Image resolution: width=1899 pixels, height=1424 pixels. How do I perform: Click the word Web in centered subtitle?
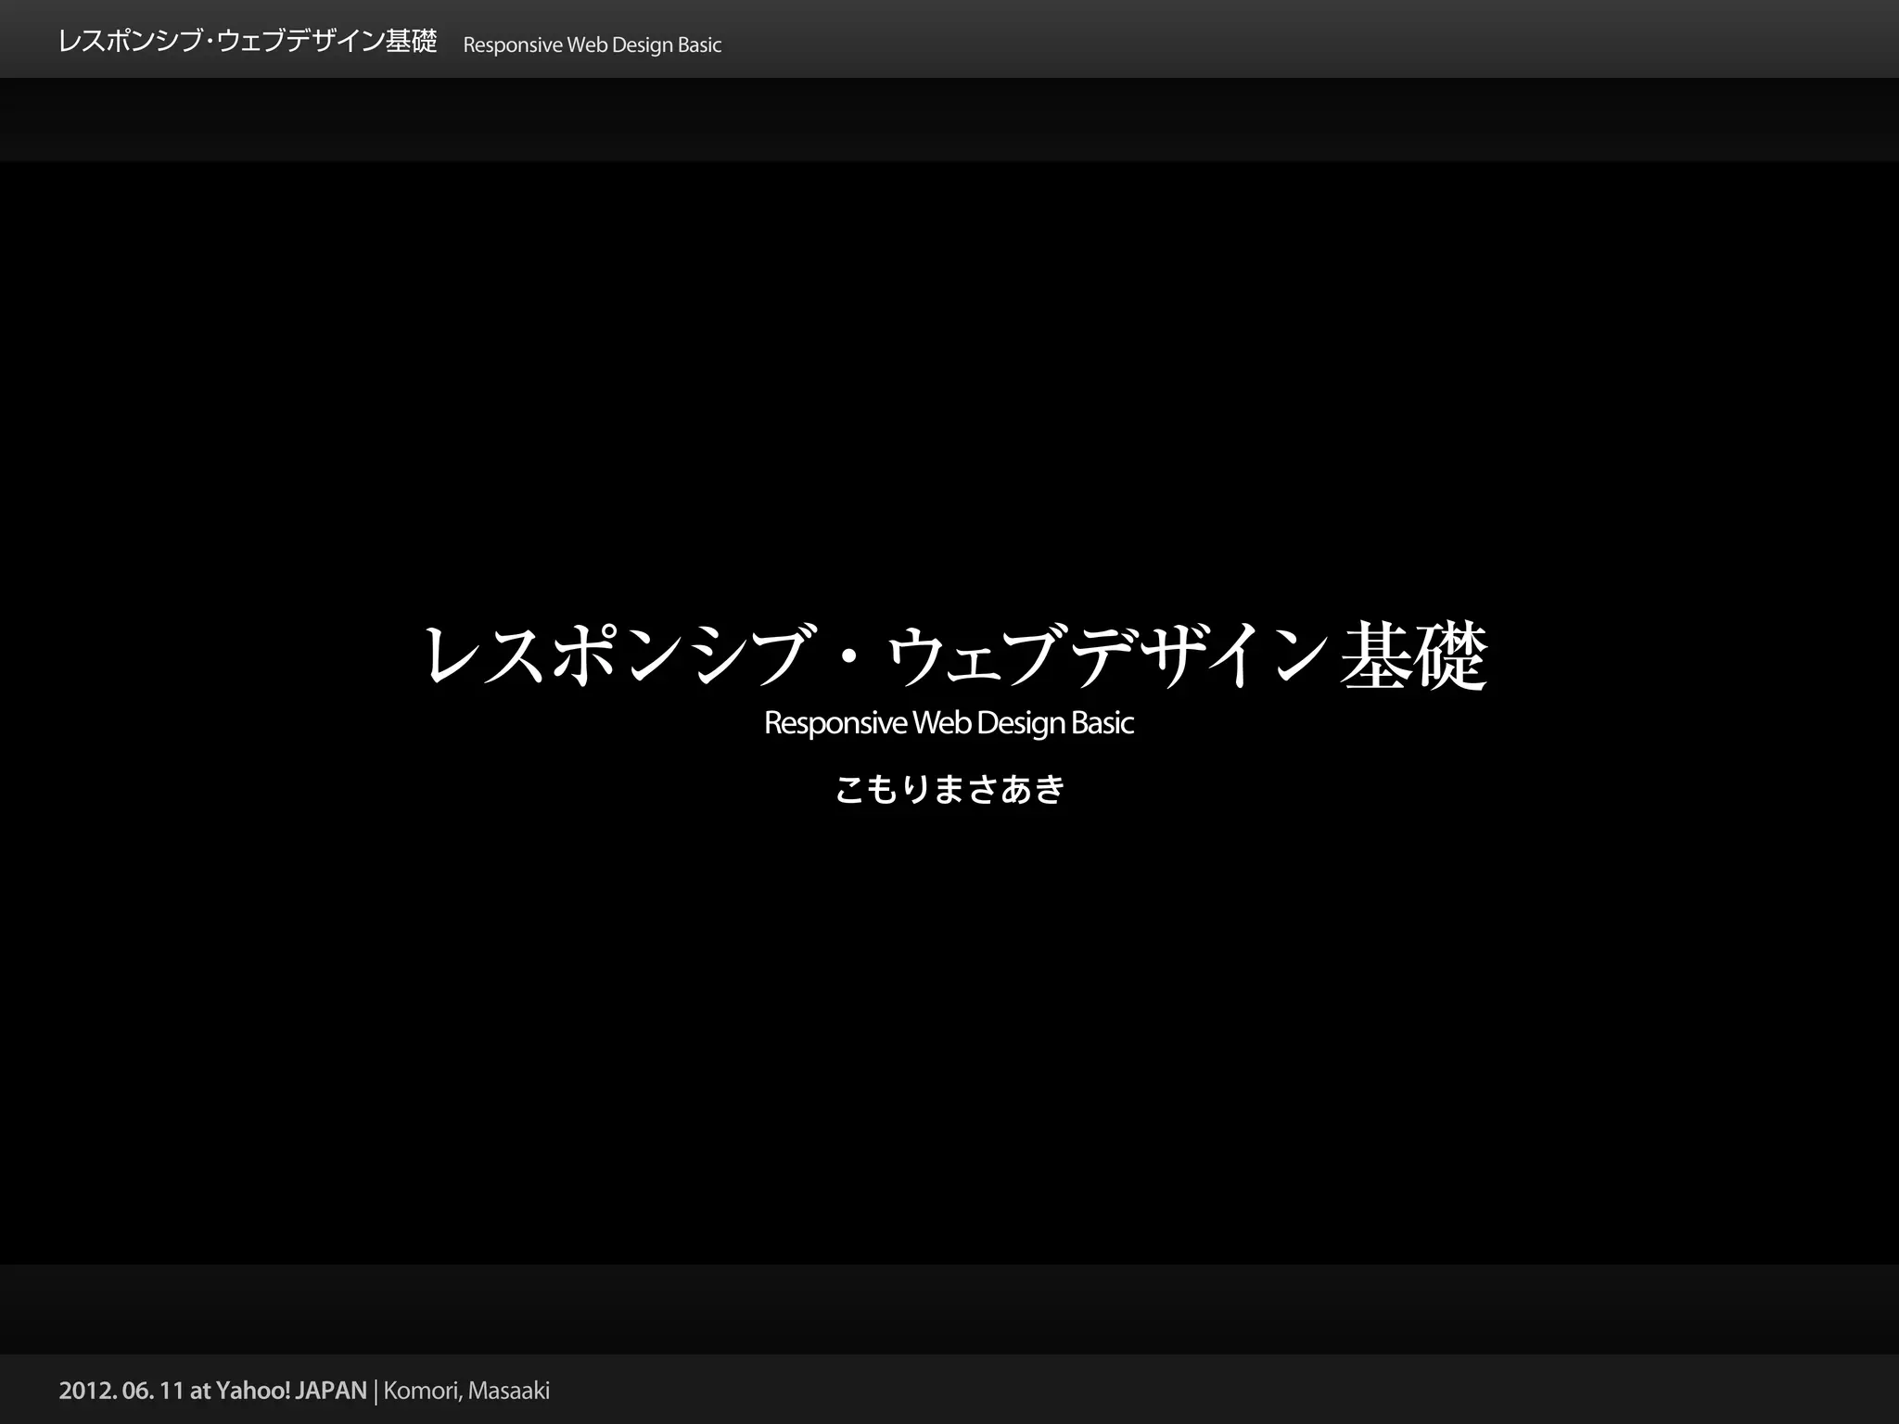point(941,723)
